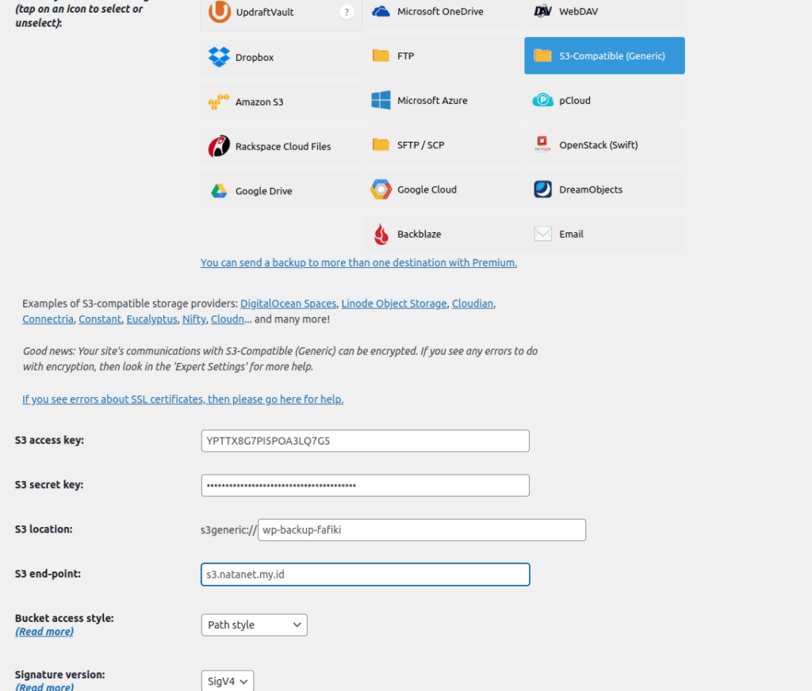Viewport: 812px width, 691px height.
Task: Click the S3 end-point label
Action: pos(48,574)
